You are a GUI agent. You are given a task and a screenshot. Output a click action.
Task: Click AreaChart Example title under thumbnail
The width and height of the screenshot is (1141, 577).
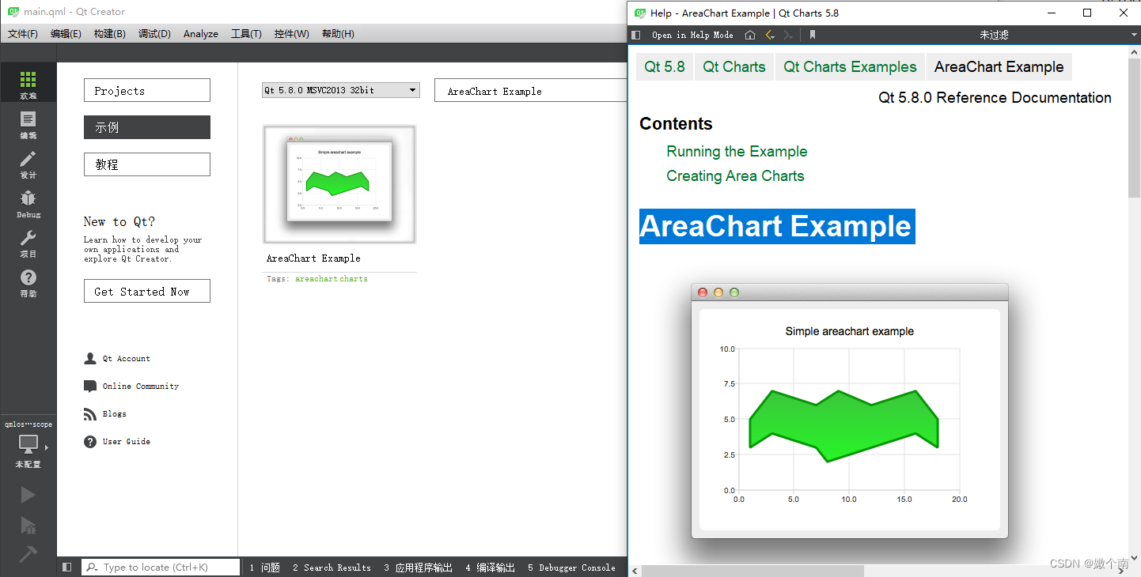[x=313, y=258]
